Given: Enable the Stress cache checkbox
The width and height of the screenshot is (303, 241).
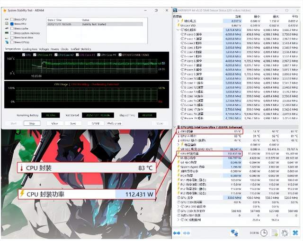Looking at the screenshot, I should (12, 28).
